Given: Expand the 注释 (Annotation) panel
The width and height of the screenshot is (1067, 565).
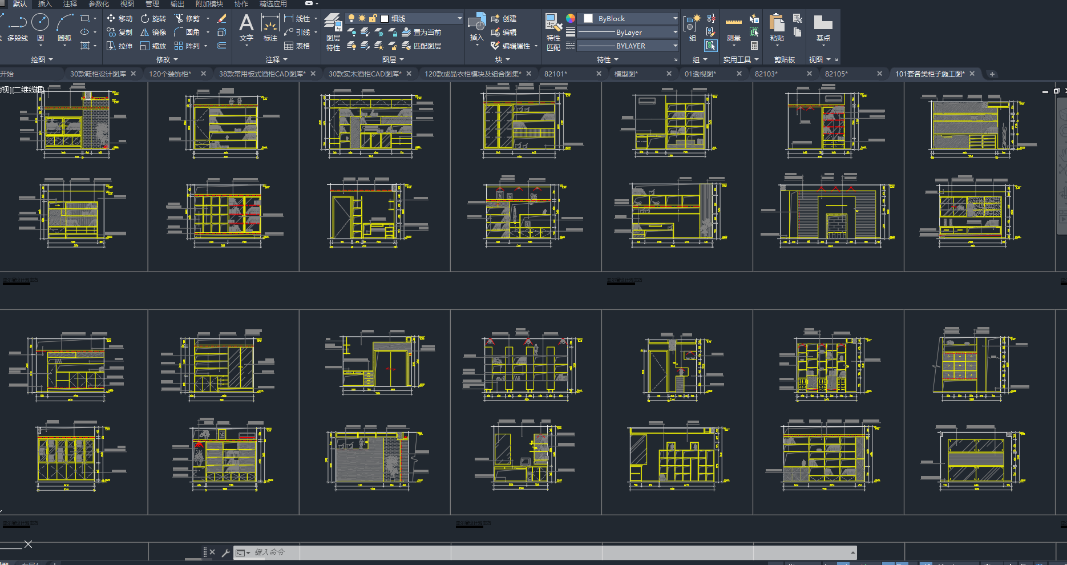Looking at the screenshot, I should (x=277, y=59).
